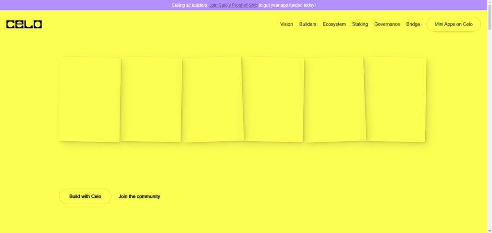Select Ecosystem in the navigation bar
Viewport: 492px width, 233px height.
click(334, 24)
